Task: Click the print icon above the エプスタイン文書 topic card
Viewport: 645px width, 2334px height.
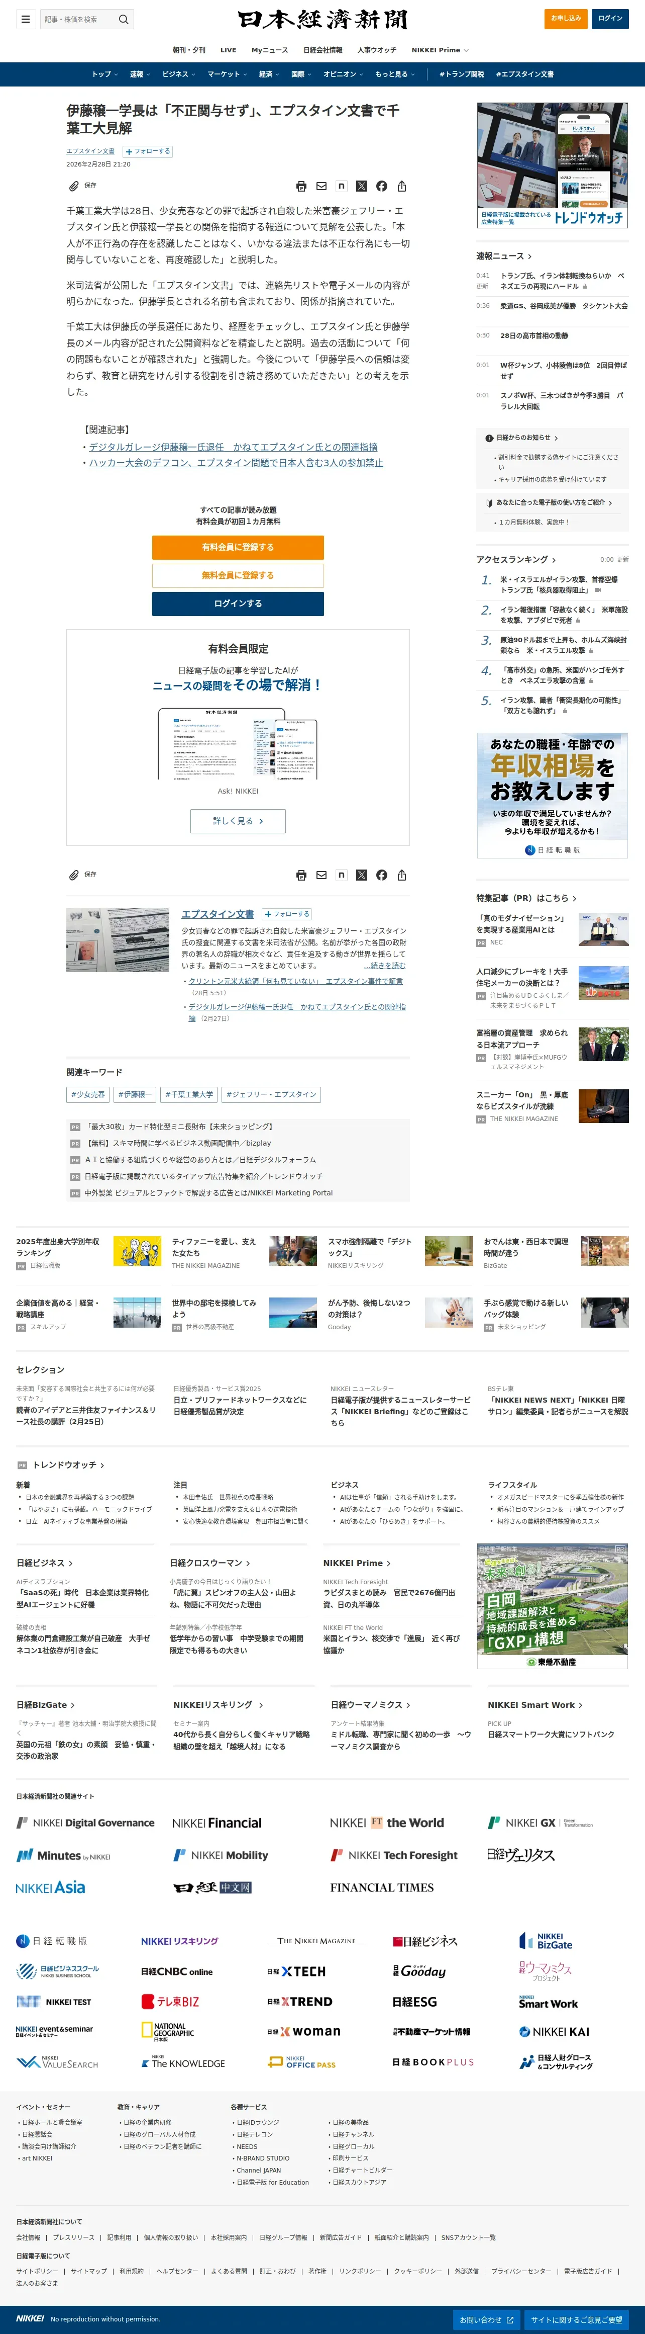Action: pyautogui.click(x=301, y=875)
